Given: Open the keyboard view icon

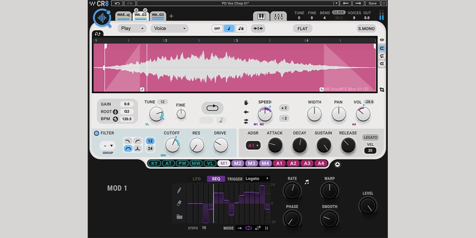Looking at the screenshot, I should (261, 16).
